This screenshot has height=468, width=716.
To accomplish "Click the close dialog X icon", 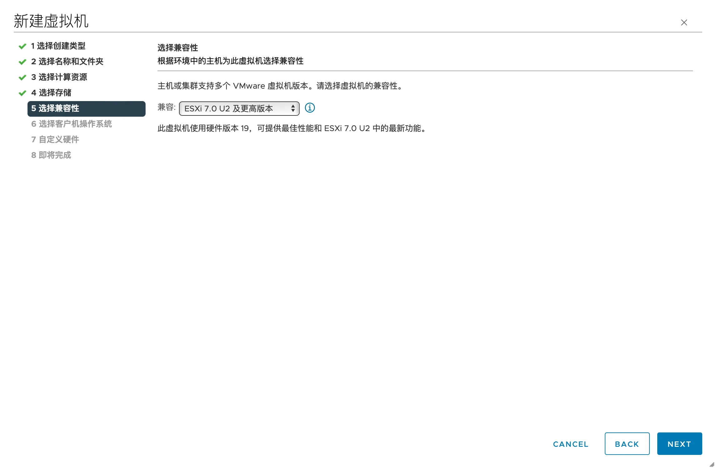I will pyautogui.click(x=684, y=22).
